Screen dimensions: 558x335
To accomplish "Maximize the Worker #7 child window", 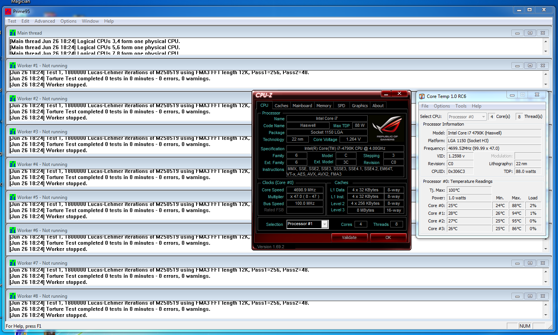I will (530, 263).
